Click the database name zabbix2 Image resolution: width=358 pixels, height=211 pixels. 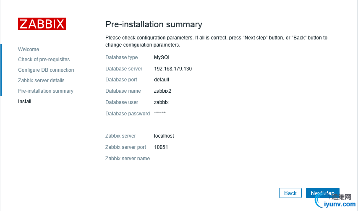pyautogui.click(x=162, y=91)
